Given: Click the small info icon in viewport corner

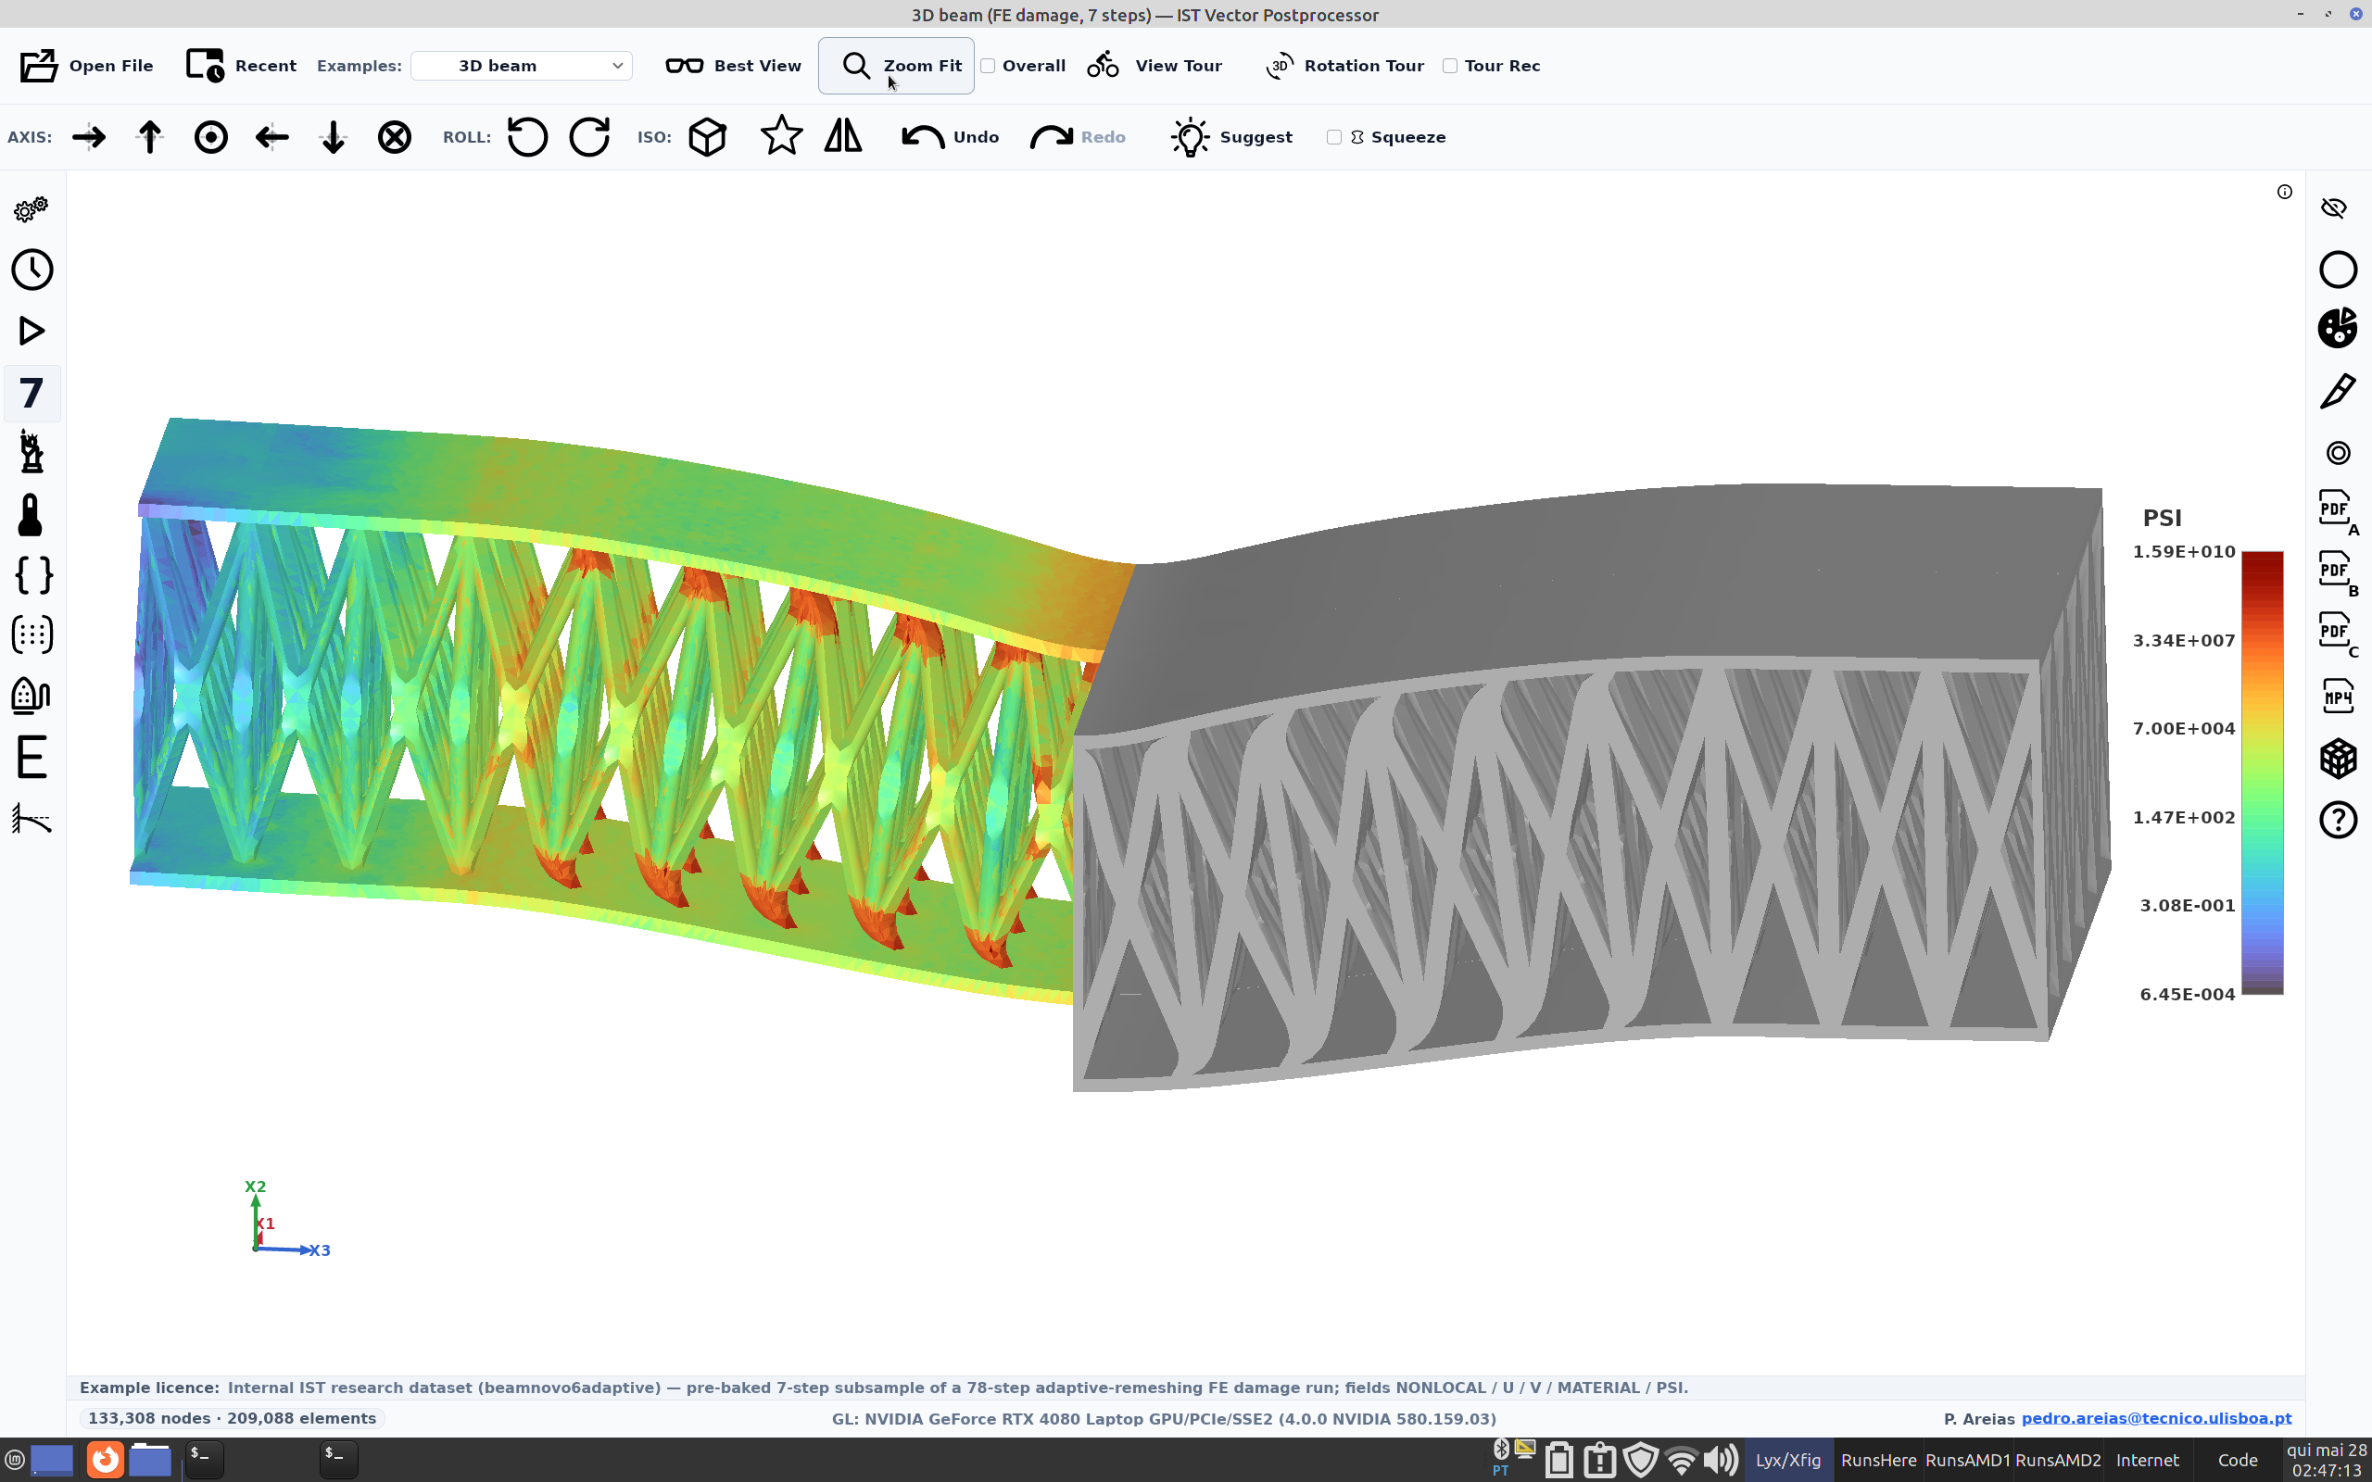Looking at the screenshot, I should click(2285, 192).
